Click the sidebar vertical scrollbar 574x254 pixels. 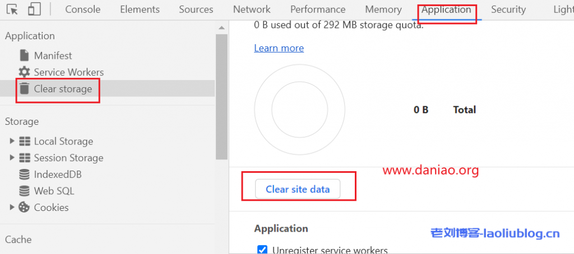[221, 90]
